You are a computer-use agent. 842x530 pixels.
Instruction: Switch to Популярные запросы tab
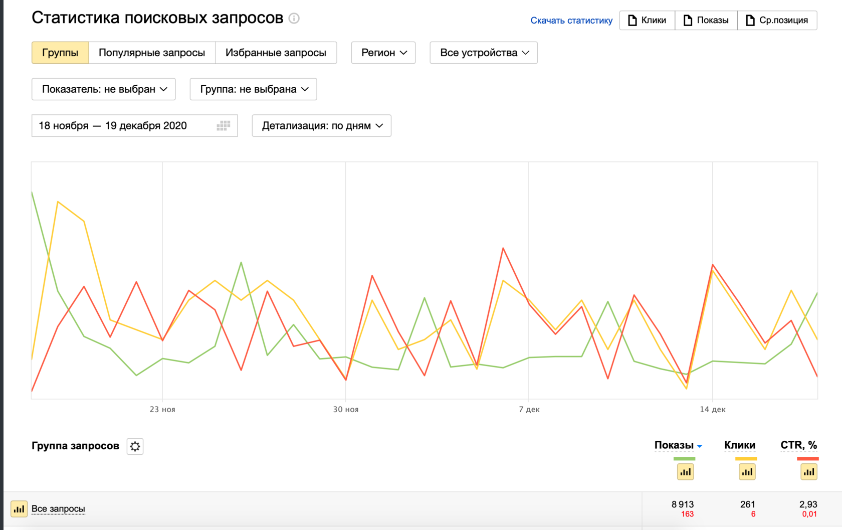[152, 53]
